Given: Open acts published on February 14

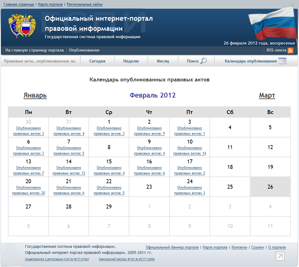Looking at the screenshot, I should pos(69,170).
